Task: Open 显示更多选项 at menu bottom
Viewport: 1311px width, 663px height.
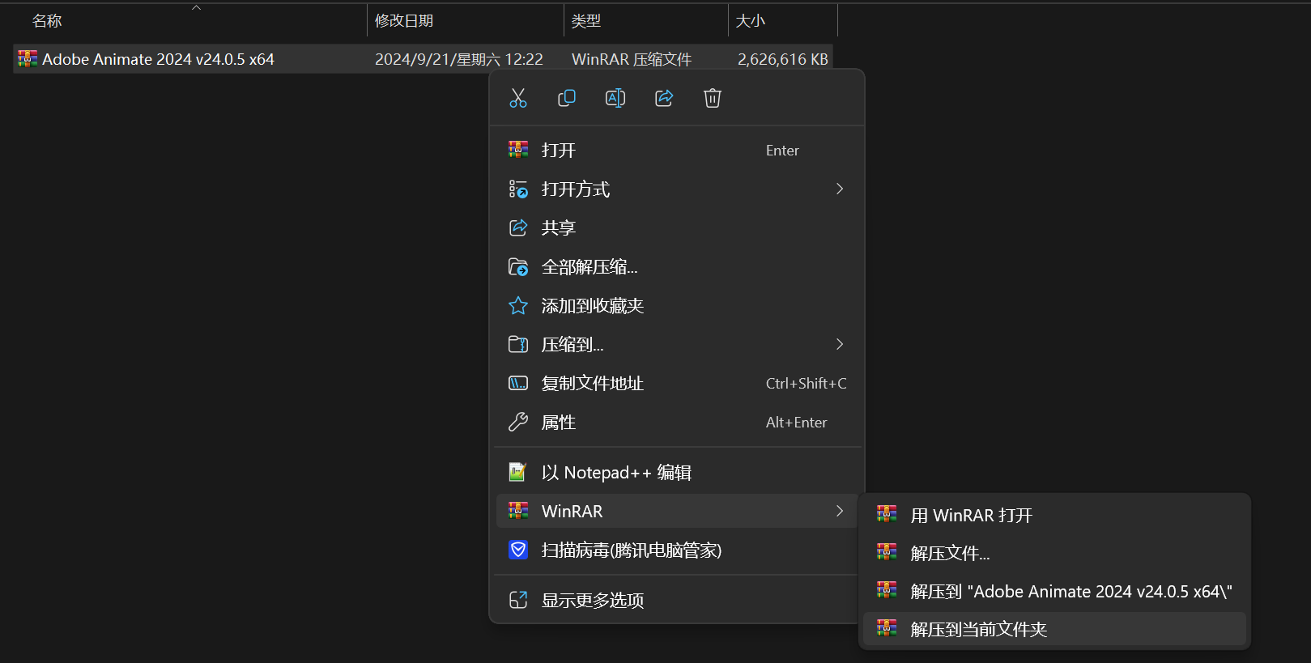Action: click(x=592, y=601)
